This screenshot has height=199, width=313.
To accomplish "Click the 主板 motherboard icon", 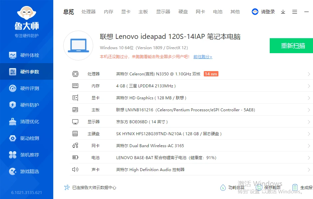I will [75, 110].
